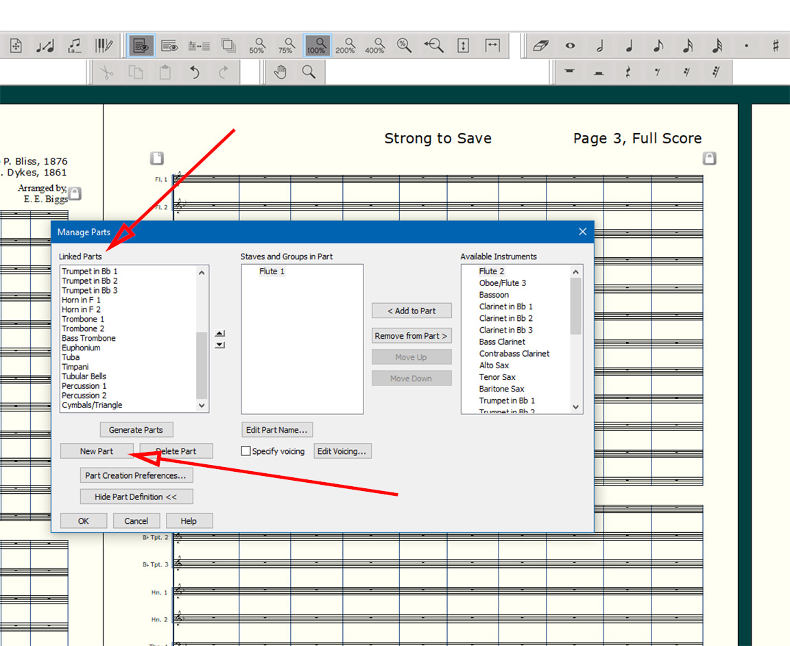Select Bass Trombone in Linked Parts

point(88,337)
